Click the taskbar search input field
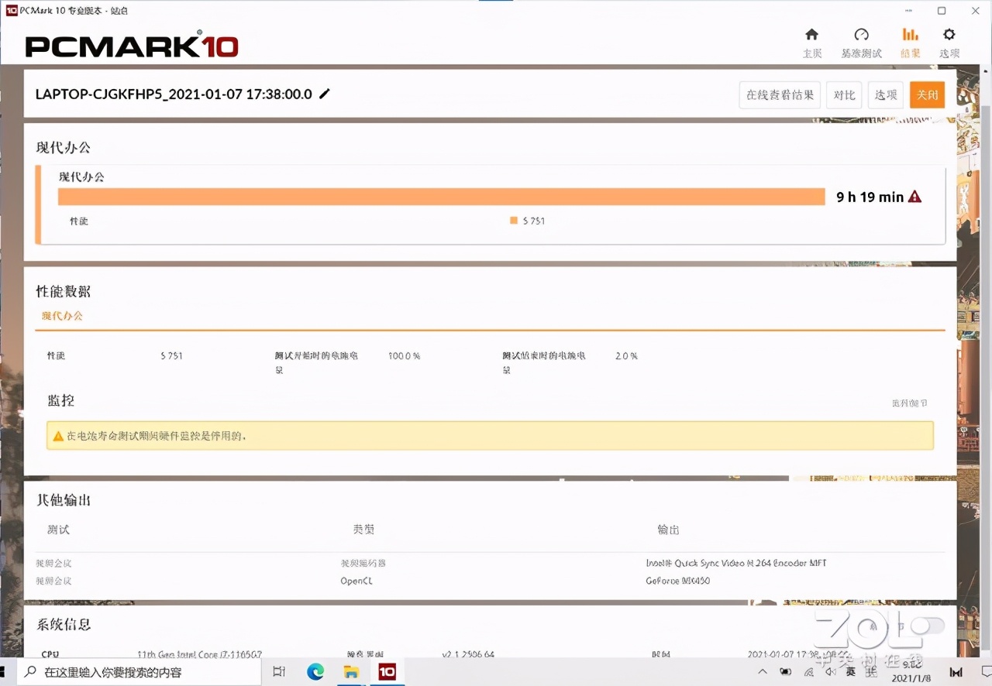The height and width of the screenshot is (686, 992). 132,671
